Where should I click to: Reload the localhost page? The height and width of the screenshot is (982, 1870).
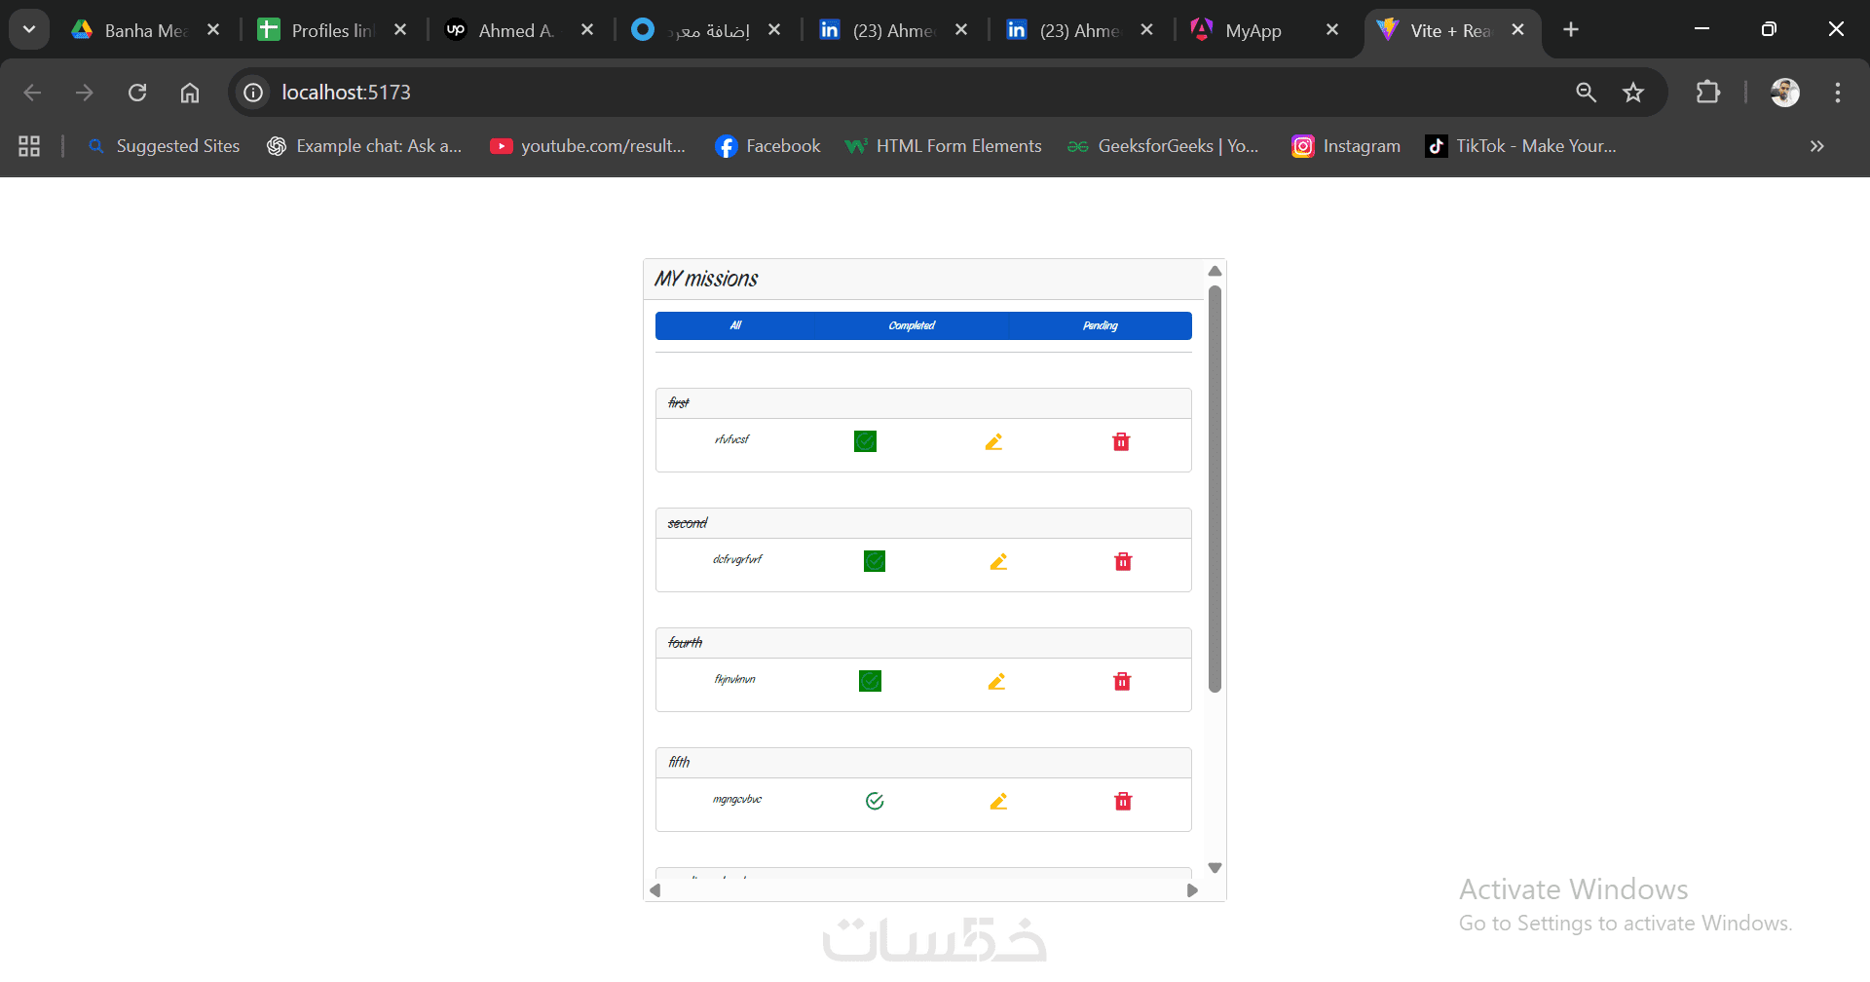pos(137,93)
